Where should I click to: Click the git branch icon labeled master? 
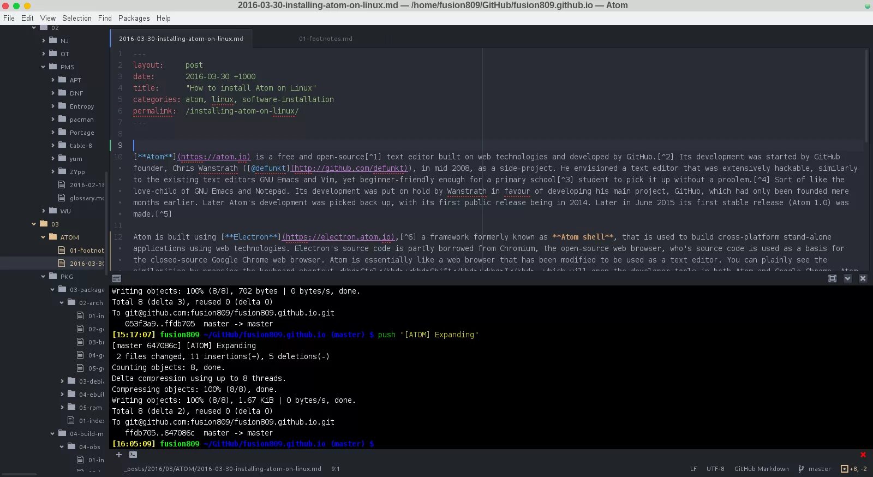tap(801, 469)
